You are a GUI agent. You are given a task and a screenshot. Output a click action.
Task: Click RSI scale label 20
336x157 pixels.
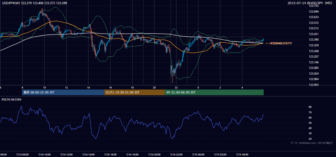click(x=310, y=139)
